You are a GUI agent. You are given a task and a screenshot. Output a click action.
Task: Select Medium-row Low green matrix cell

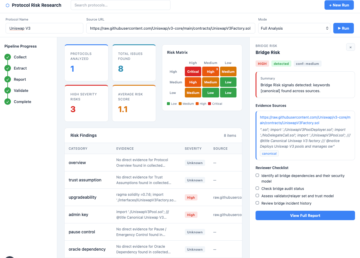228,82
